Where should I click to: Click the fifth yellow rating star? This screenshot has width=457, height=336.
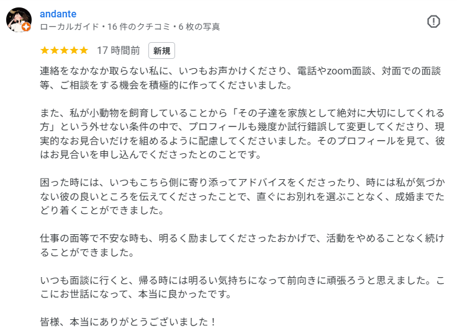tap(84, 50)
